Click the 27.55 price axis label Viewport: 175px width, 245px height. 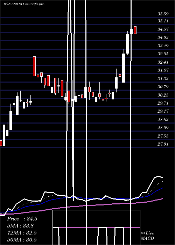tap(163, 136)
